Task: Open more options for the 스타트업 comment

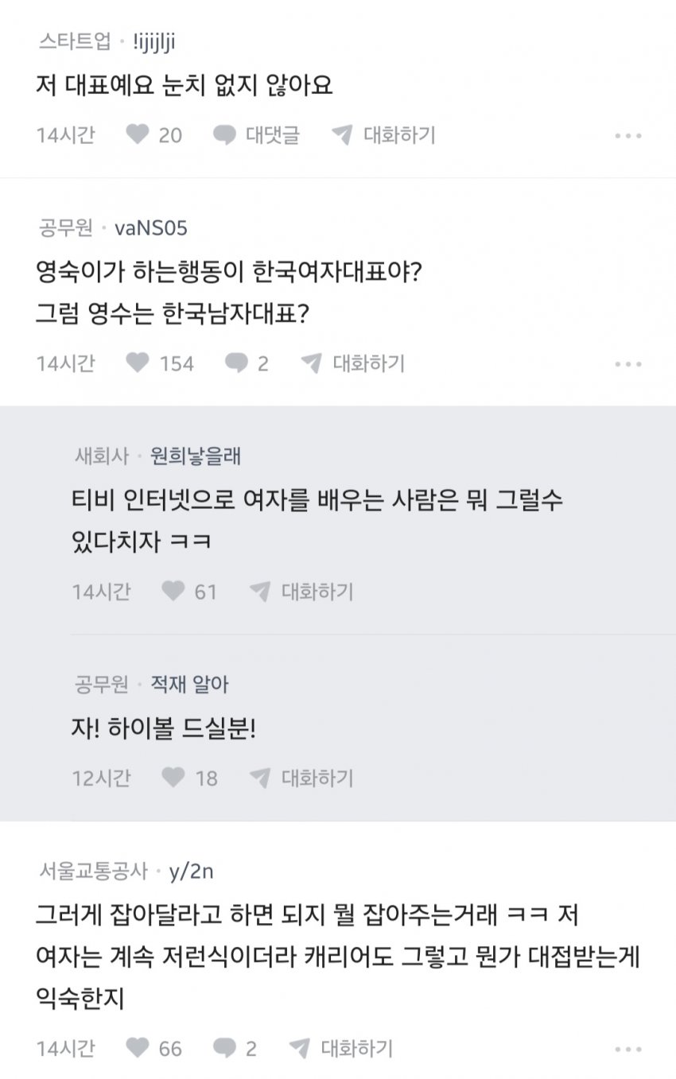Action: coord(627,136)
